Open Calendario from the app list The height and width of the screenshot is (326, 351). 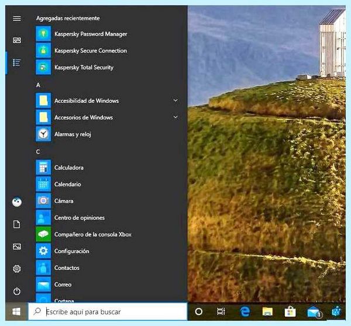tap(68, 184)
